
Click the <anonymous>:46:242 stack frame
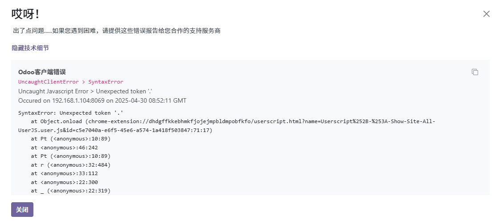pos(64,148)
